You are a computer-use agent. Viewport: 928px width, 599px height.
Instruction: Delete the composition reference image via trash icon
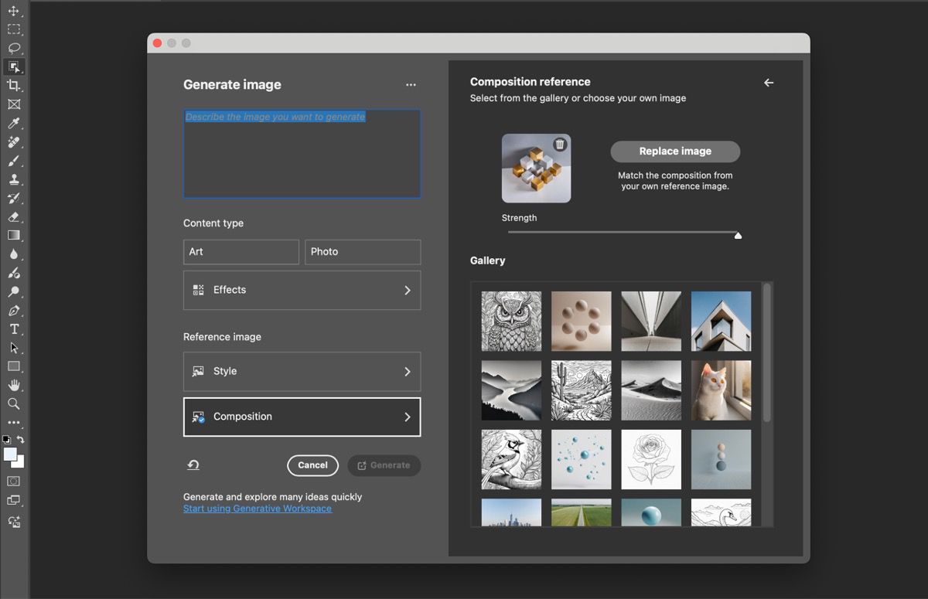[x=559, y=144]
